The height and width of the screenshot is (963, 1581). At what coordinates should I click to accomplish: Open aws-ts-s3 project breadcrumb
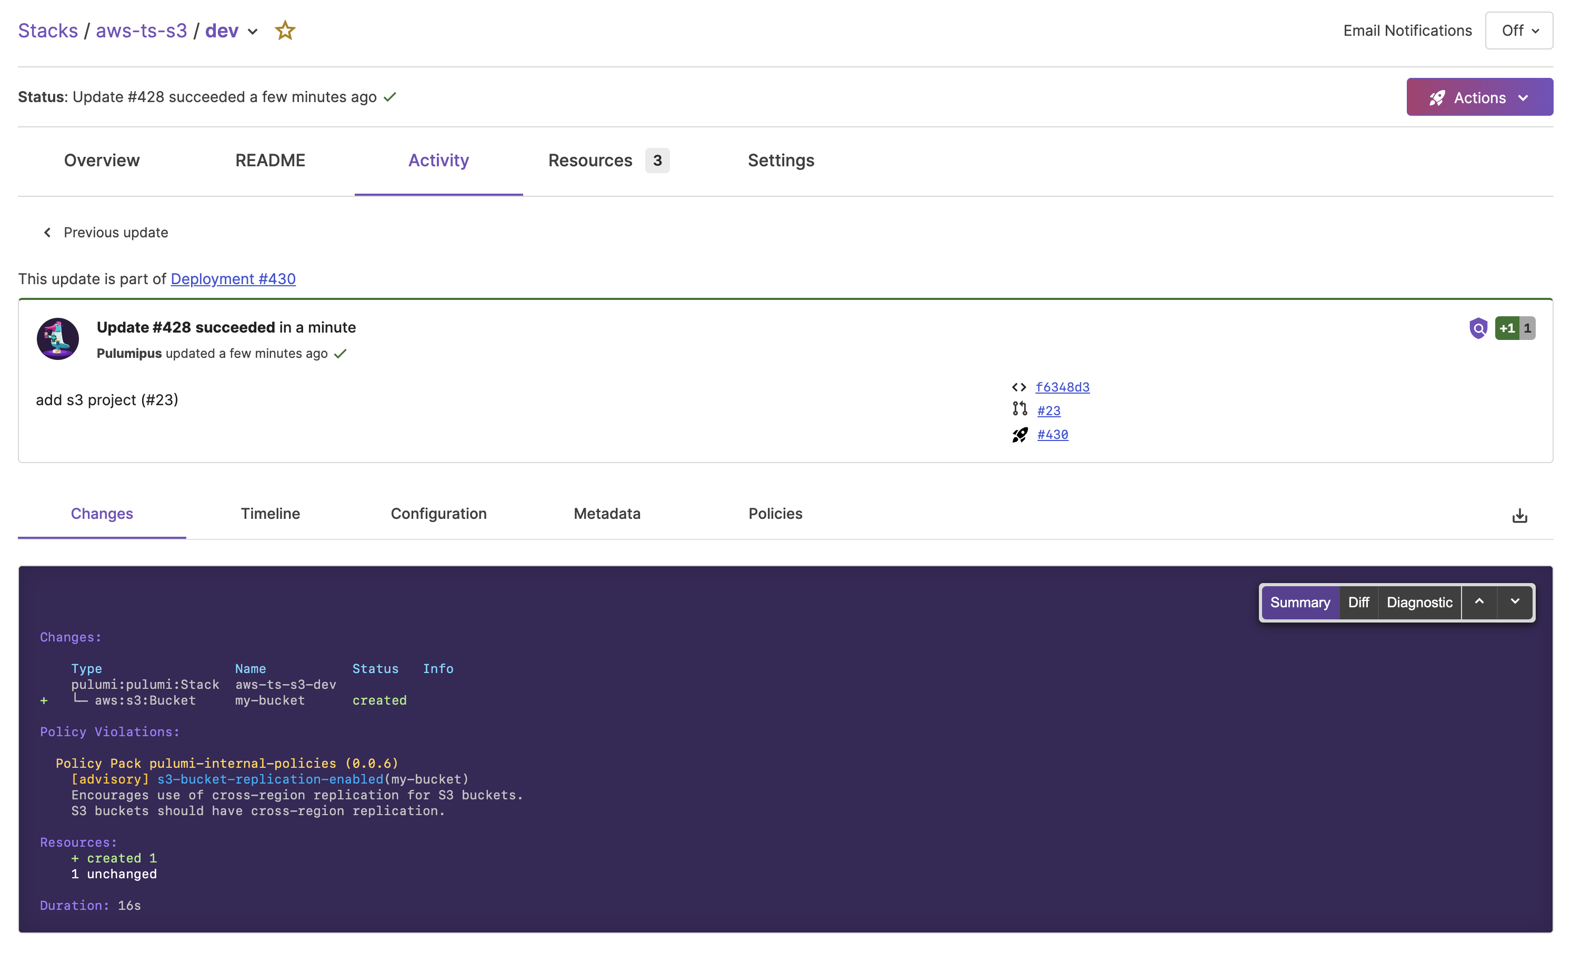[141, 30]
